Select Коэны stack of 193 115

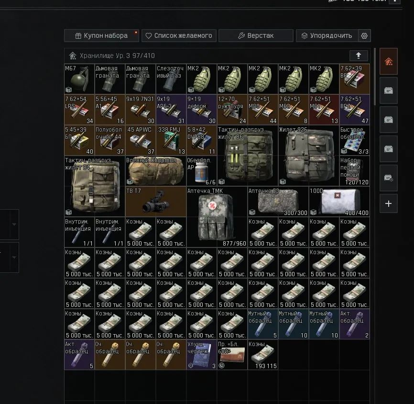click(x=263, y=355)
